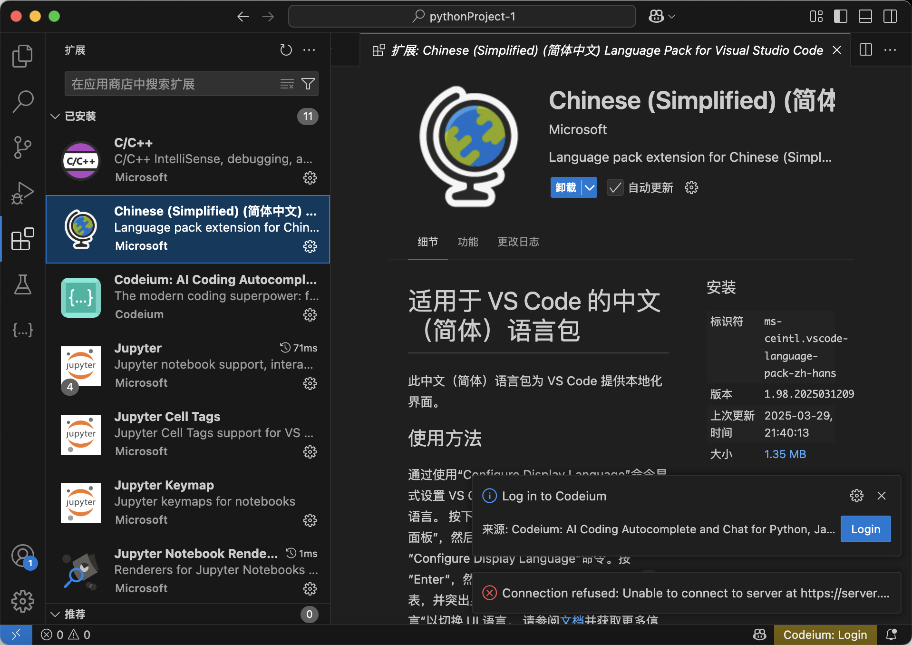Screen dimensions: 912x645
Task: Click Codeium: Login in status bar
Action: click(825, 635)
